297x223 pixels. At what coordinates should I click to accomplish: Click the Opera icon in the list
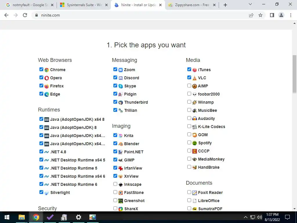(47, 78)
